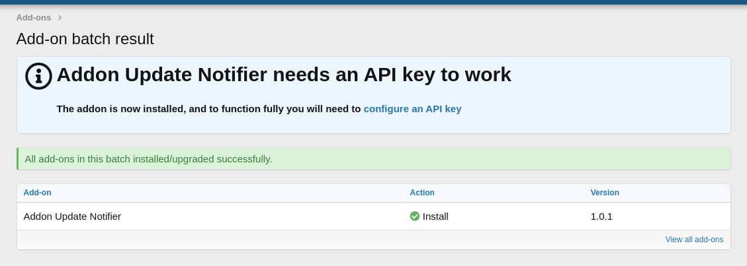Click the breadcrumb chevron after Add-ons

pos(60,18)
